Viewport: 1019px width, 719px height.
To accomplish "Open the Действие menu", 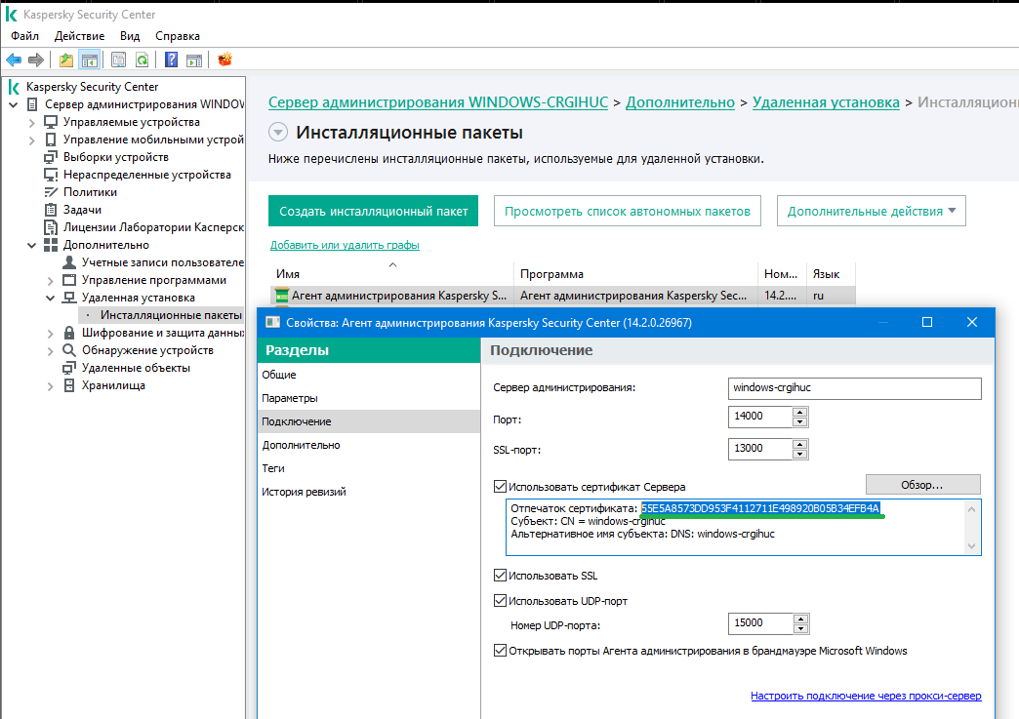I will tap(79, 36).
